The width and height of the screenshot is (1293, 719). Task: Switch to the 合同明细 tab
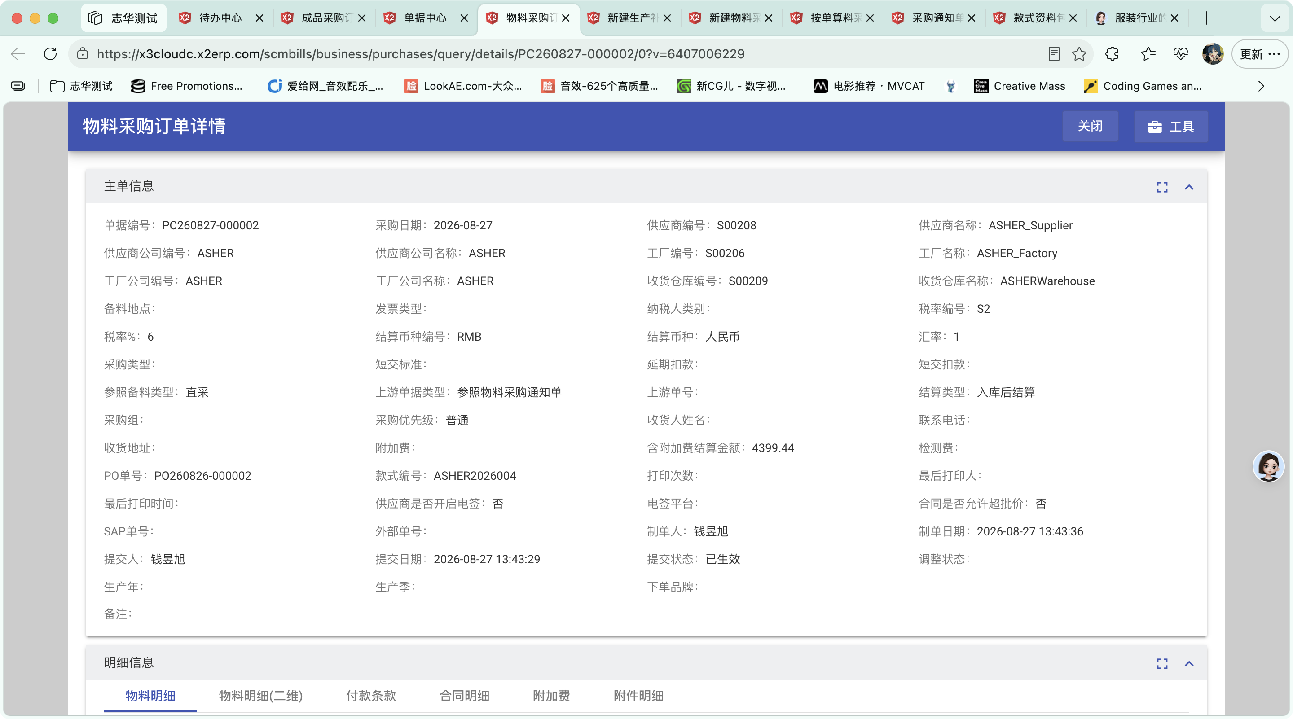464,695
